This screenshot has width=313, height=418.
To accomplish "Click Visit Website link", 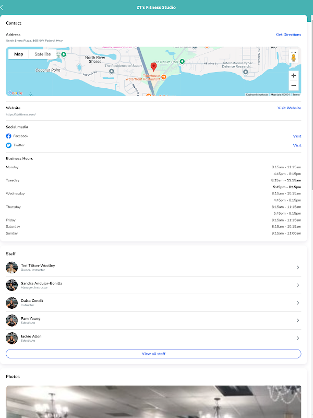I will coord(289,108).
